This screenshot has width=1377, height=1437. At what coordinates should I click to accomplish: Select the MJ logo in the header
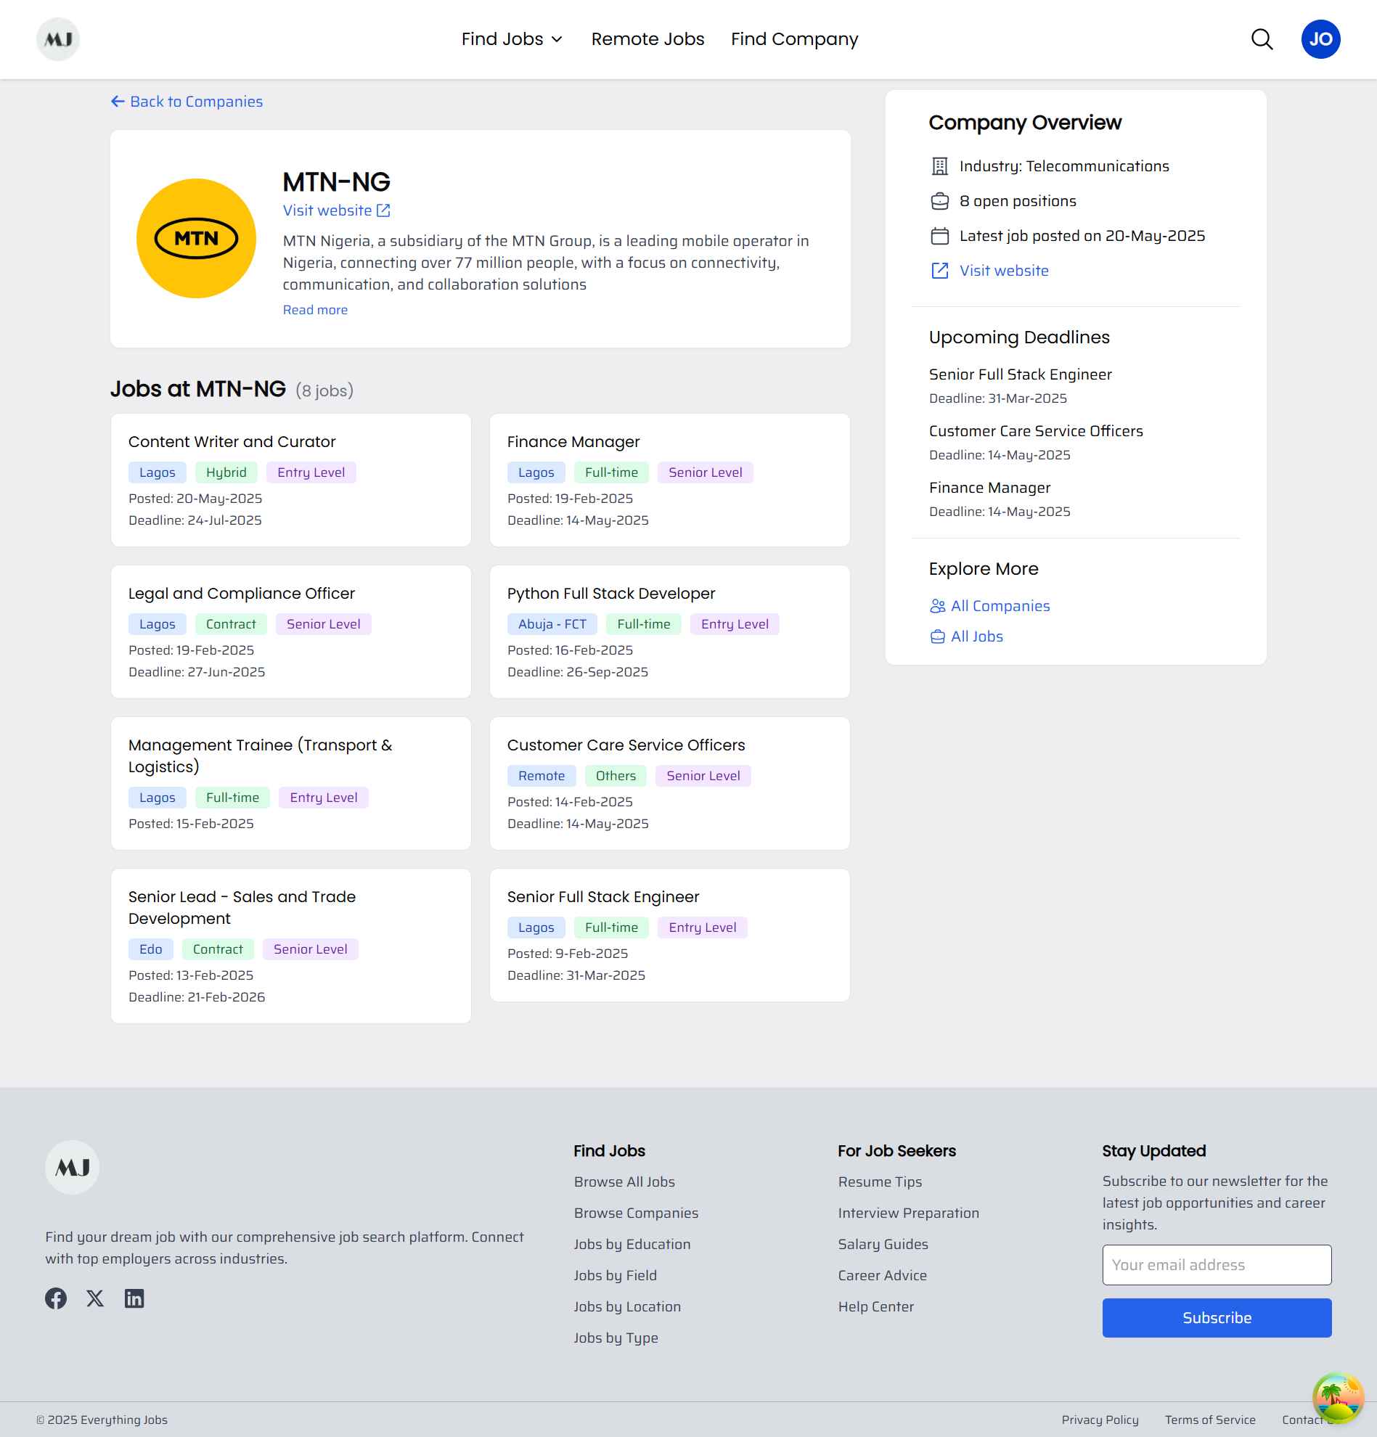coord(58,39)
